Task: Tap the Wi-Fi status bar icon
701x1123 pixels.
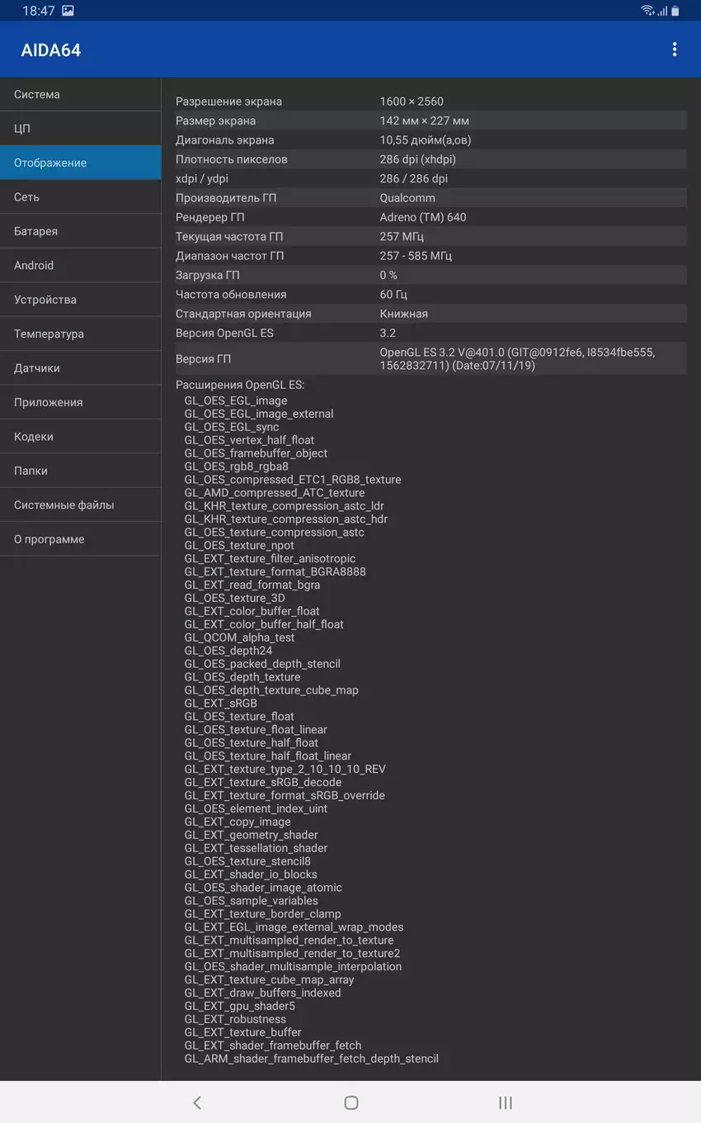Action: coord(647,11)
